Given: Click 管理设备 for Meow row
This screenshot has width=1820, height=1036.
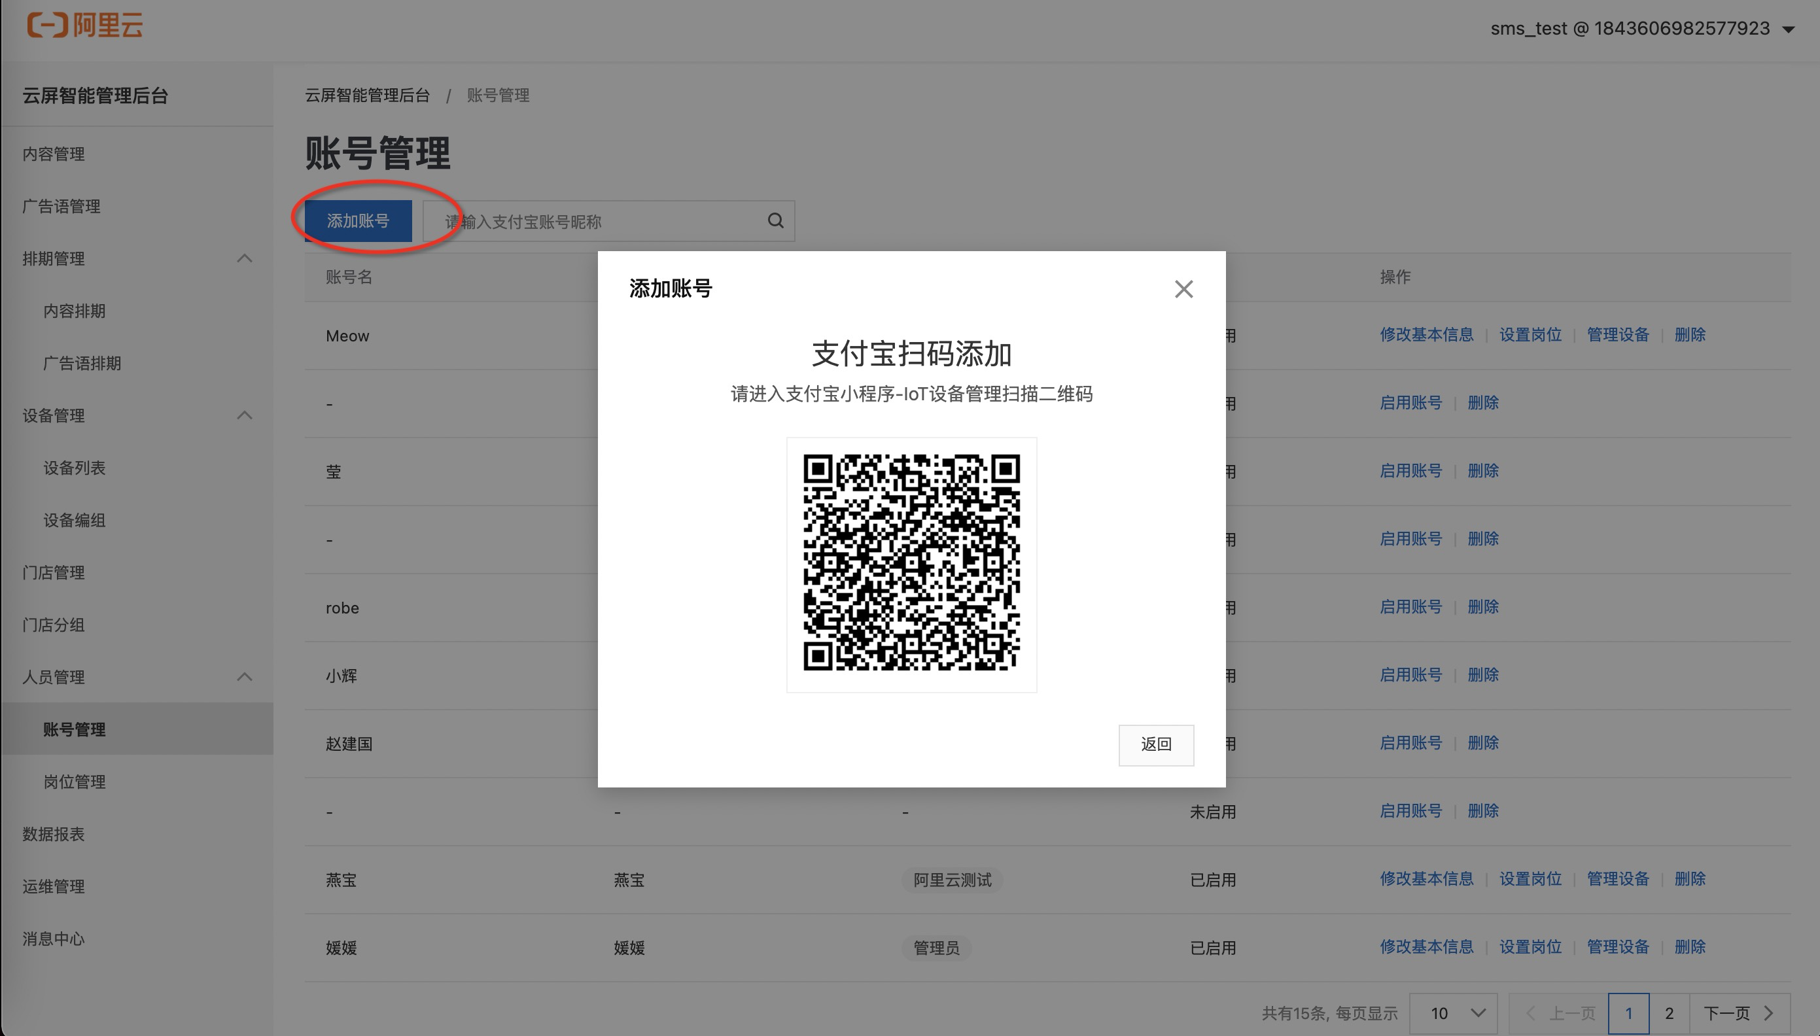Looking at the screenshot, I should pos(1617,334).
